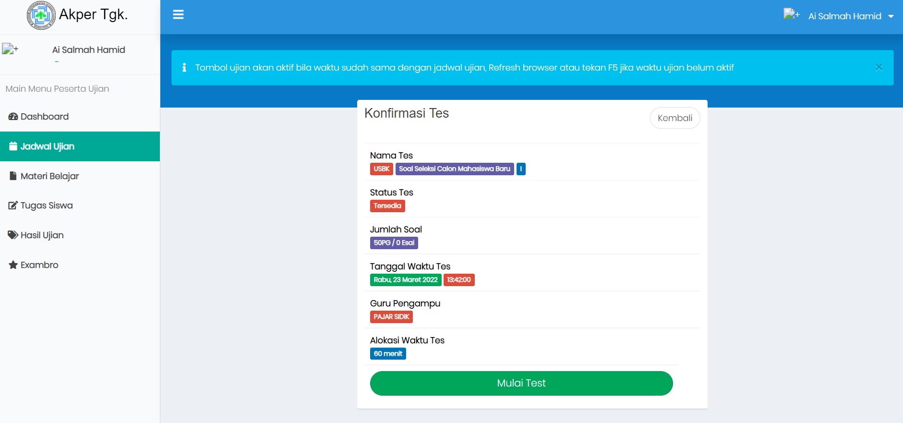The image size is (903, 423).
Task: Dismiss the blue info alert banner
Action: (x=879, y=67)
